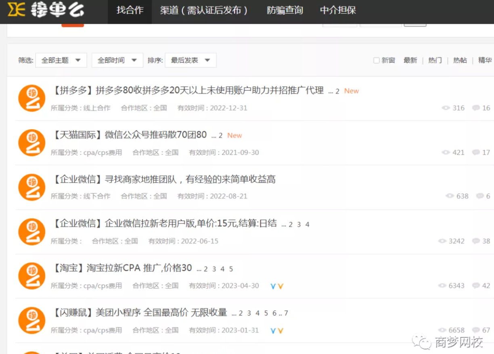Open the 【闪赚鼠】 category tag
Image resolution: width=494 pixels, height=354 pixels.
pos(73,312)
